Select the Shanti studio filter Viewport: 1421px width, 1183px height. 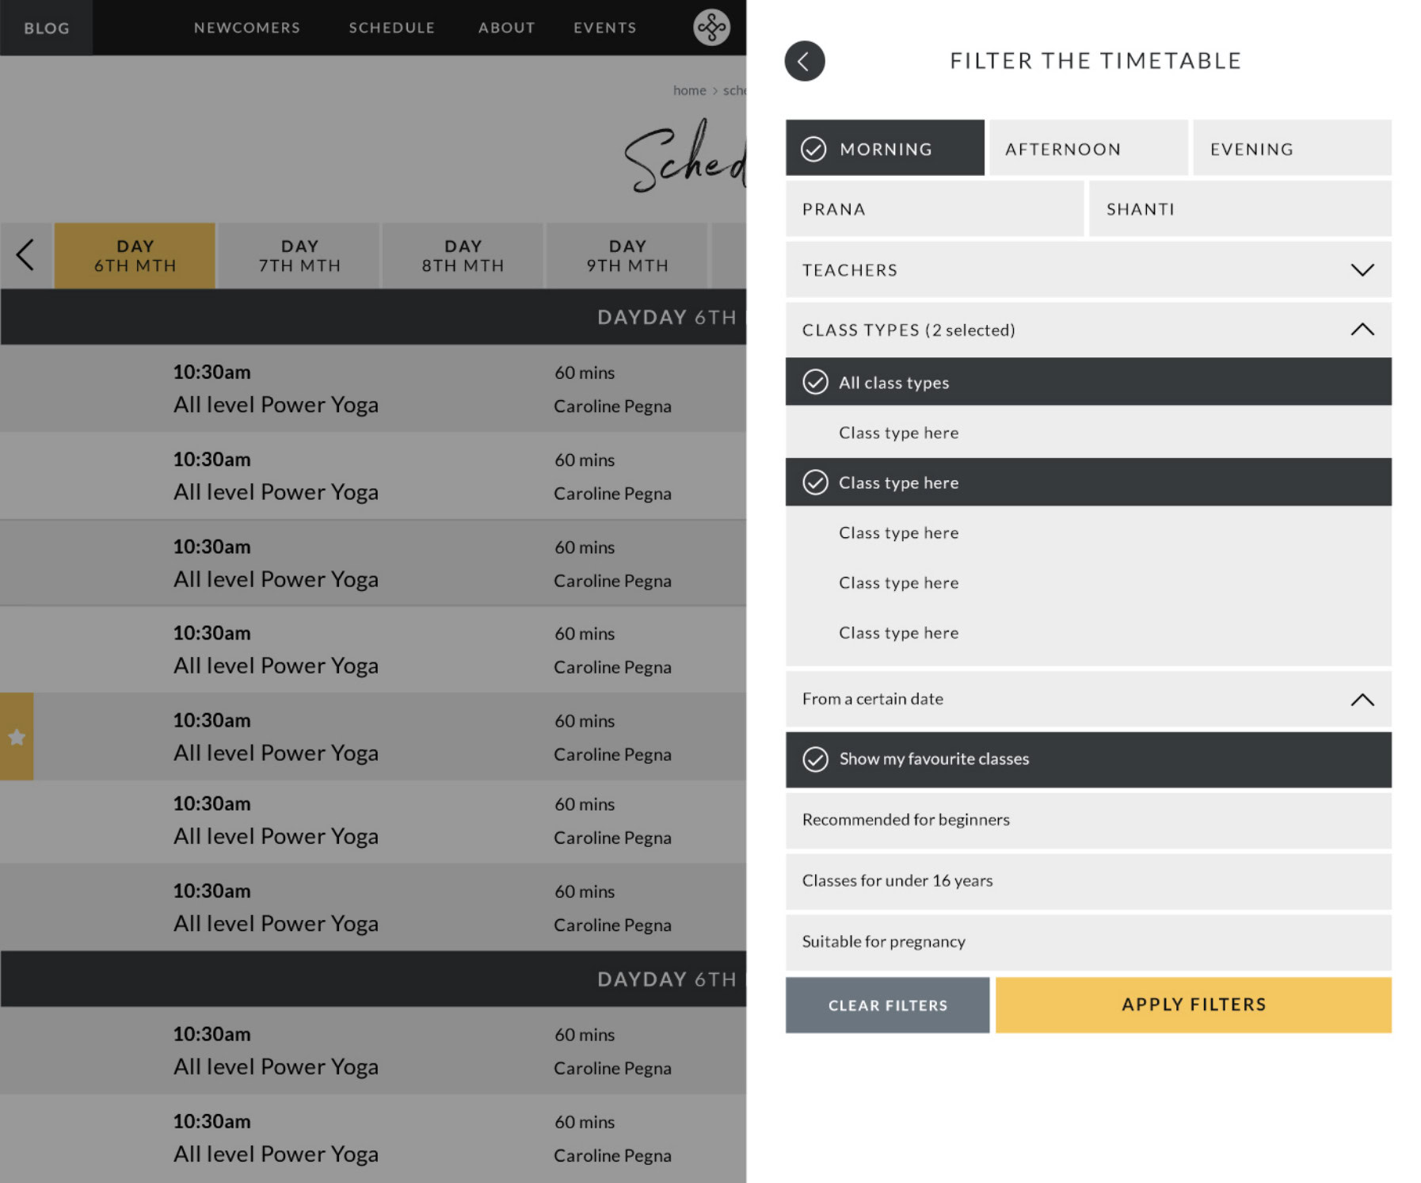(x=1240, y=209)
